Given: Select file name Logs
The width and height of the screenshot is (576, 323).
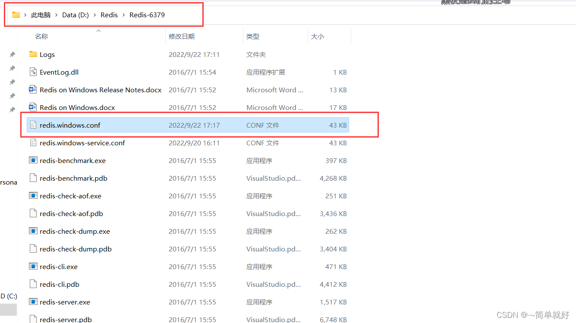Looking at the screenshot, I should point(47,54).
